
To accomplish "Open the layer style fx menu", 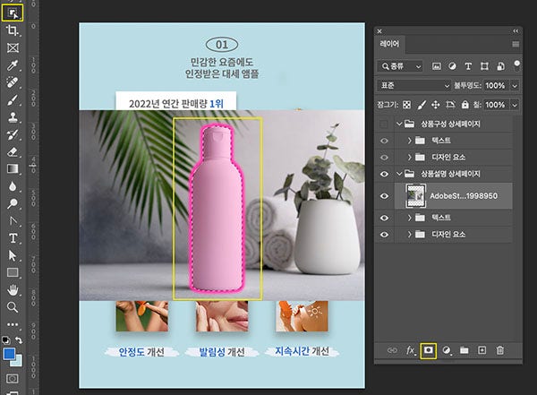I will pos(410,350).
